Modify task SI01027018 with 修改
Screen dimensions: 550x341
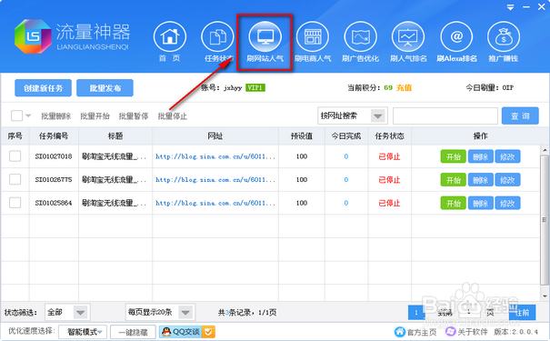click(x=507, y=156)
